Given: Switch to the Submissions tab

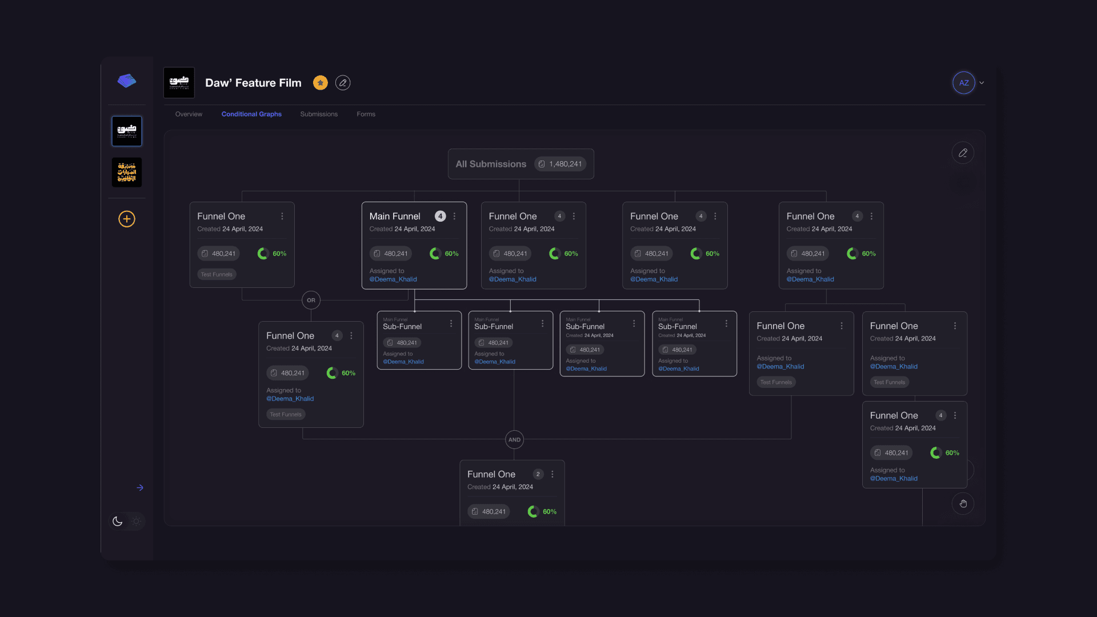Looking at the screenshot, I should [x=319, y=114].
